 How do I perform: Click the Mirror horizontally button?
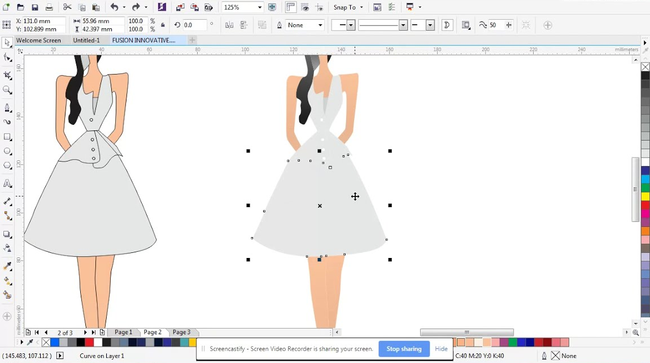point(229,25)
